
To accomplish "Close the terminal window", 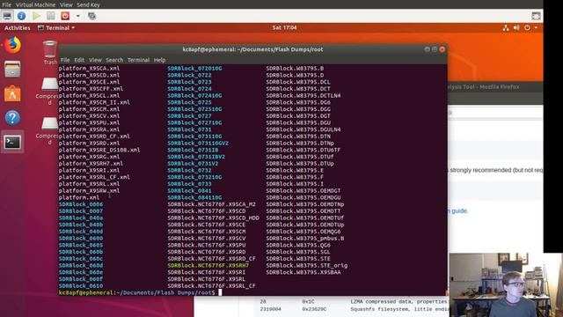I will tap(442, 49).
